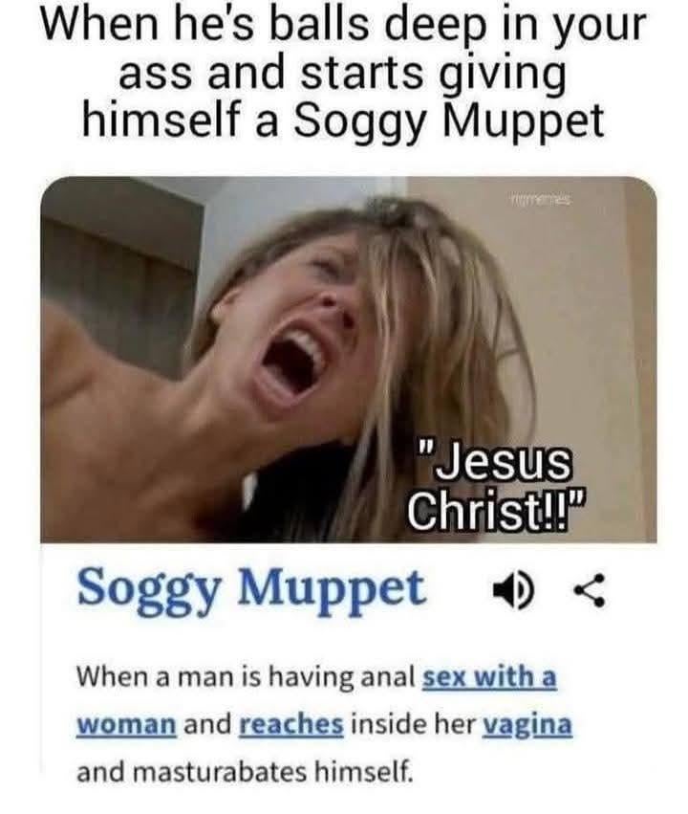Click the 'and masturabates himself' definition line
The image size is (688, 814).
click(246, 772)
